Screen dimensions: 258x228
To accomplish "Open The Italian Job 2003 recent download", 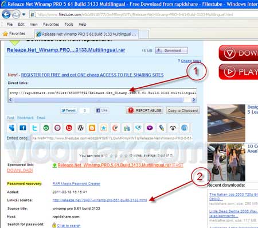I will click(233, 196).
